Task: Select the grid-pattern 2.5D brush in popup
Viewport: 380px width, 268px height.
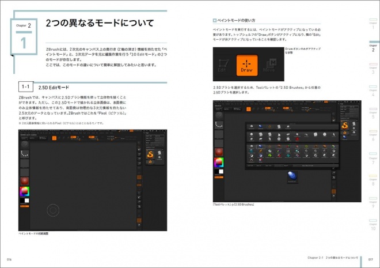Action: click(288, 151)
